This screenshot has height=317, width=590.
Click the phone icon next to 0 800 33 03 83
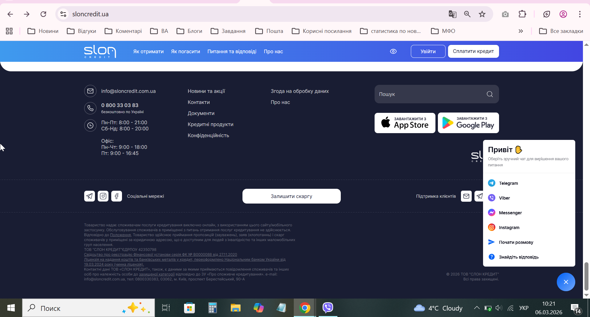[x=90, y=108]
